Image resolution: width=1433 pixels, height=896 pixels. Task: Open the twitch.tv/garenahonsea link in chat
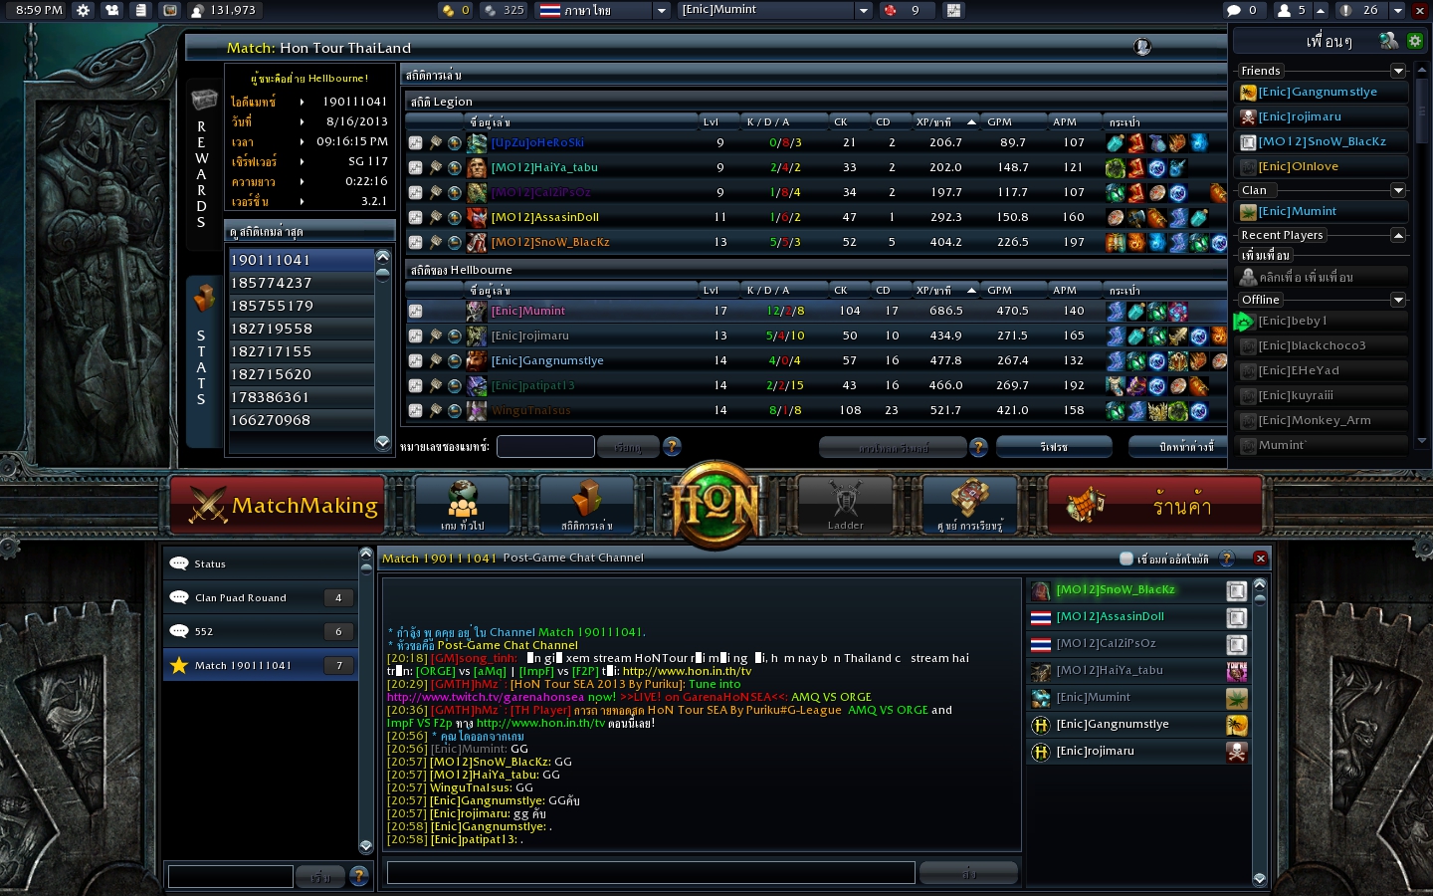tap(486, 697)
